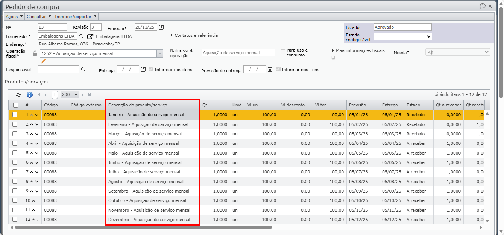Click the note icon below Mais informações fiscais

(x=333, y=58)
